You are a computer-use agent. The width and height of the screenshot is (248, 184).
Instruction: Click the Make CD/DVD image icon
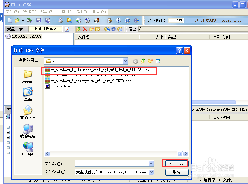61,21
